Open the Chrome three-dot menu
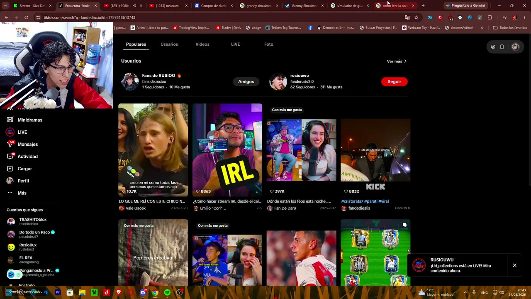Image resolution: width=531 pixels, height=299 pixels. 524,17
